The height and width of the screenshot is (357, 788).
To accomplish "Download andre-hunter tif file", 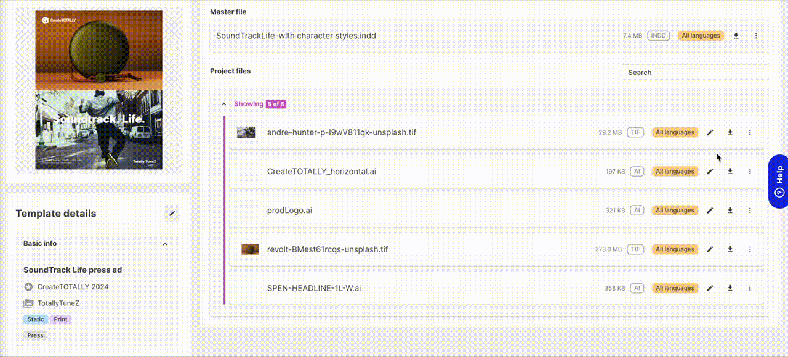I will coord(730,132).
